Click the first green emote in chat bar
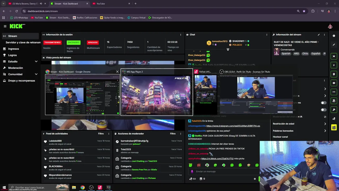 coord(190,165)
